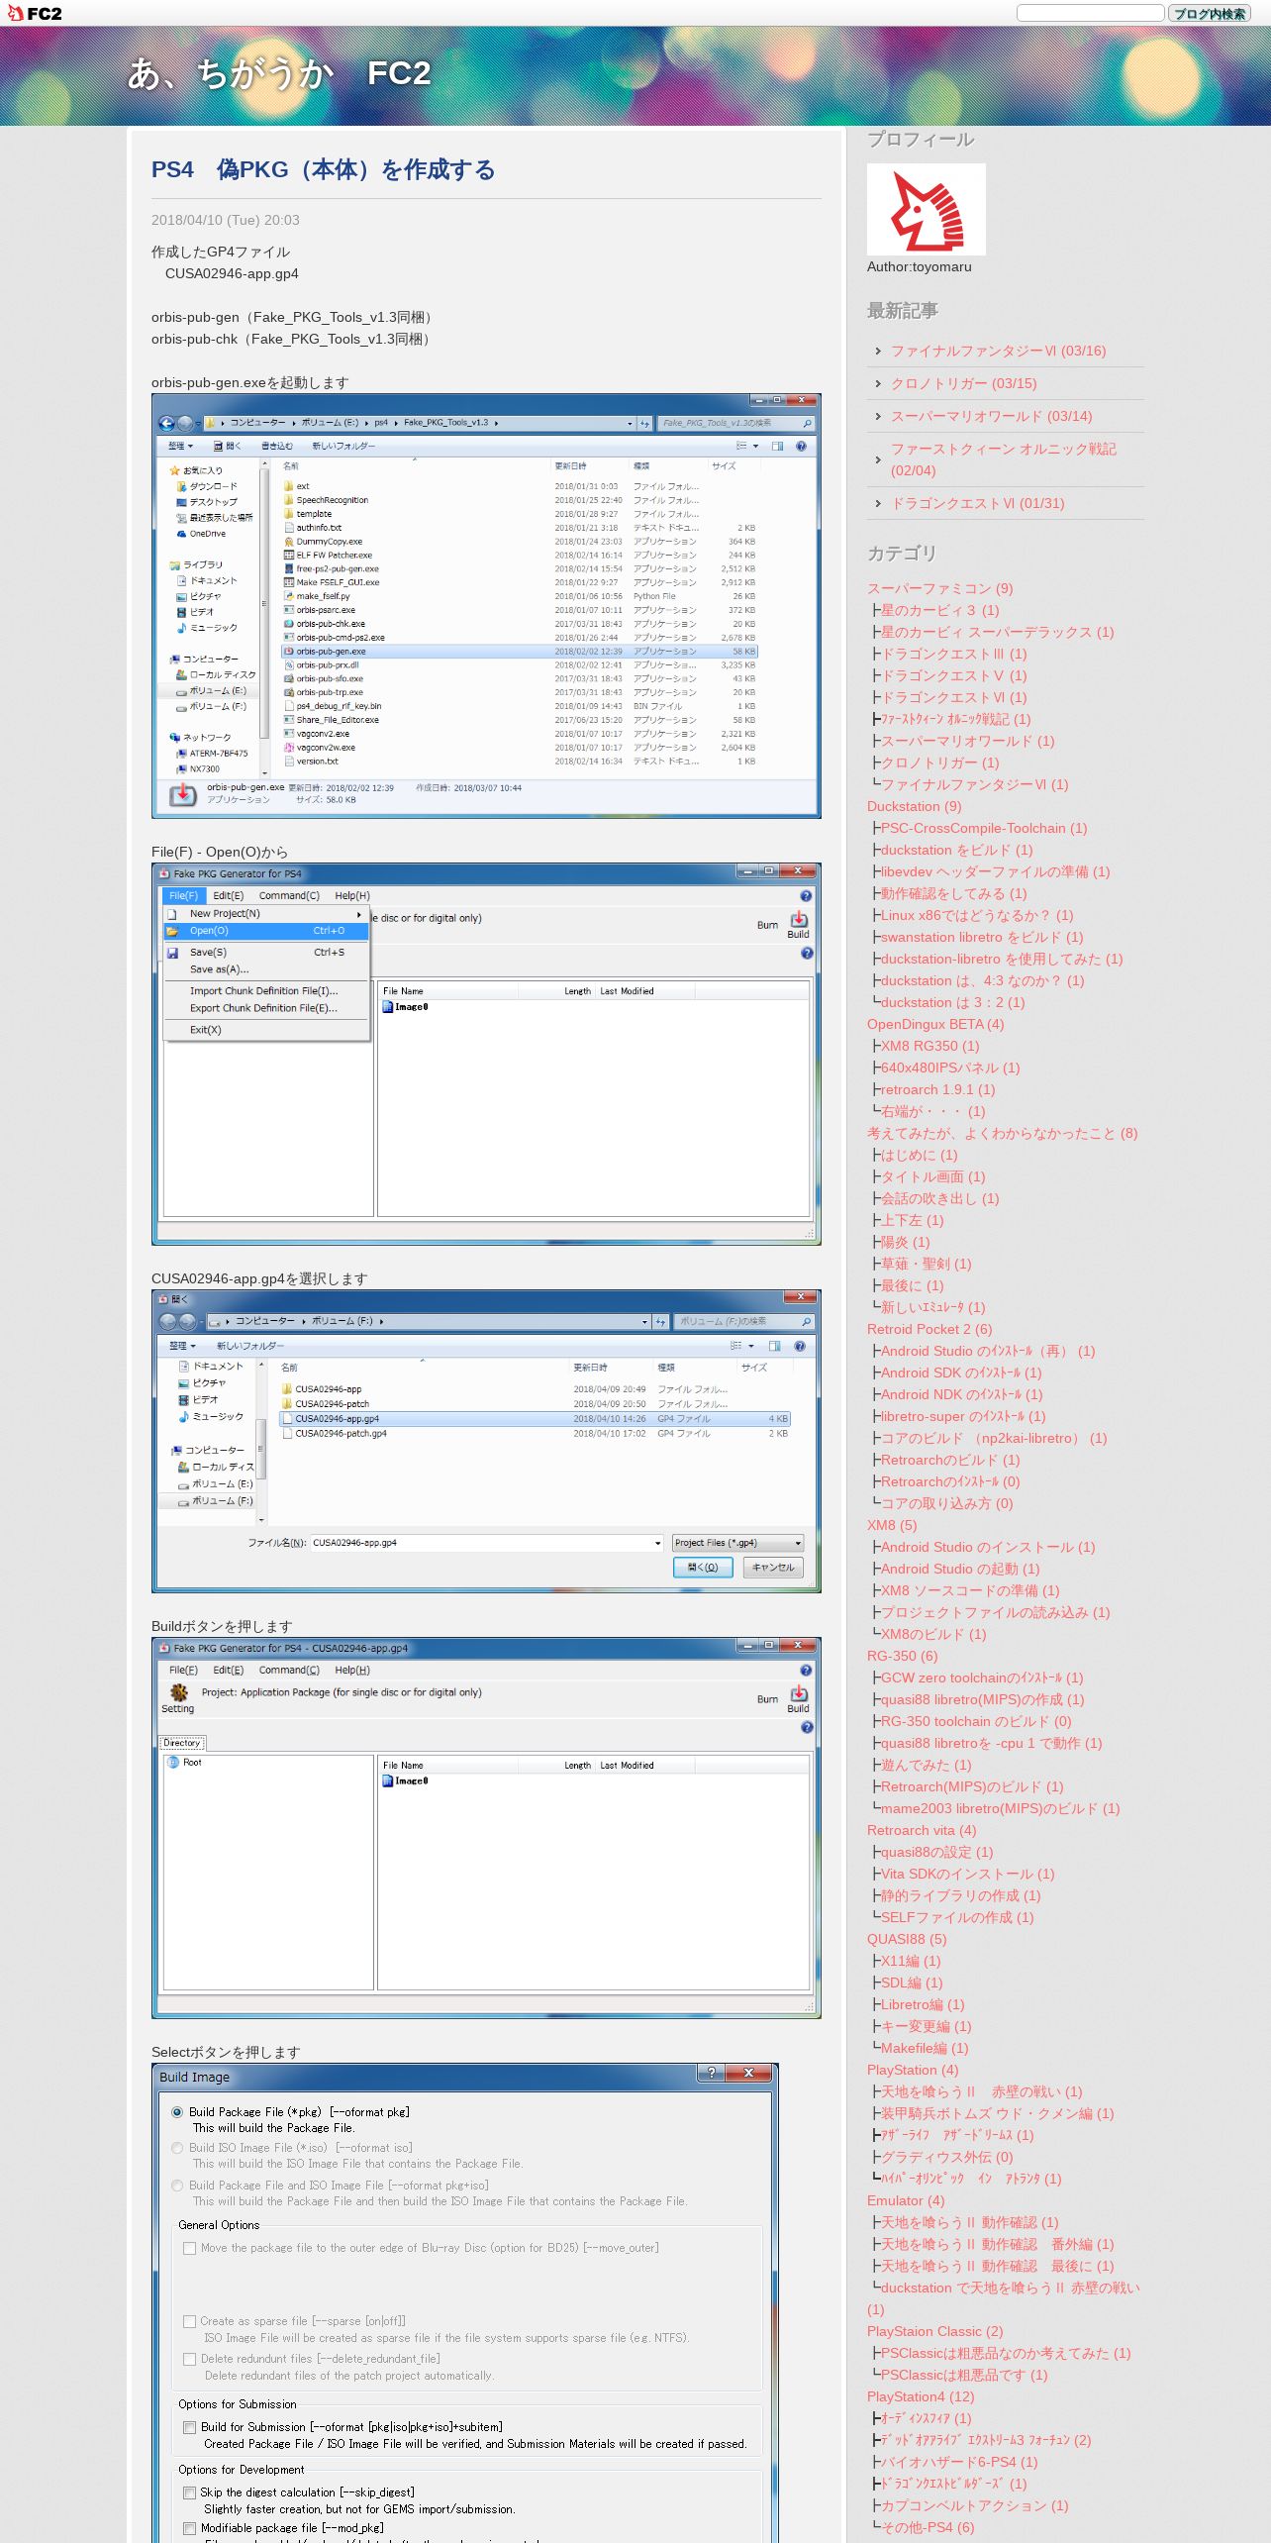Select orbis-pub-gen.exe in the explorer file list
The height and width of the screenshot is (2543, 1271).
coord(520,652)
